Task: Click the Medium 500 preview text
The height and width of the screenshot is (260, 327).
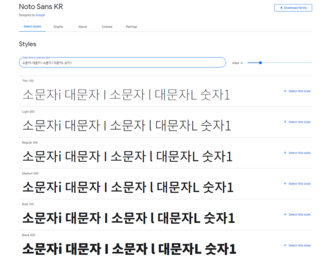Action: point(128,187)
